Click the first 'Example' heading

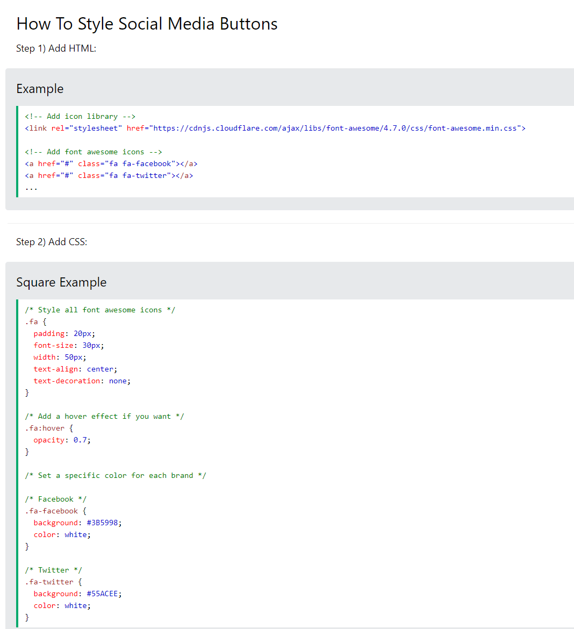point(40,89)
